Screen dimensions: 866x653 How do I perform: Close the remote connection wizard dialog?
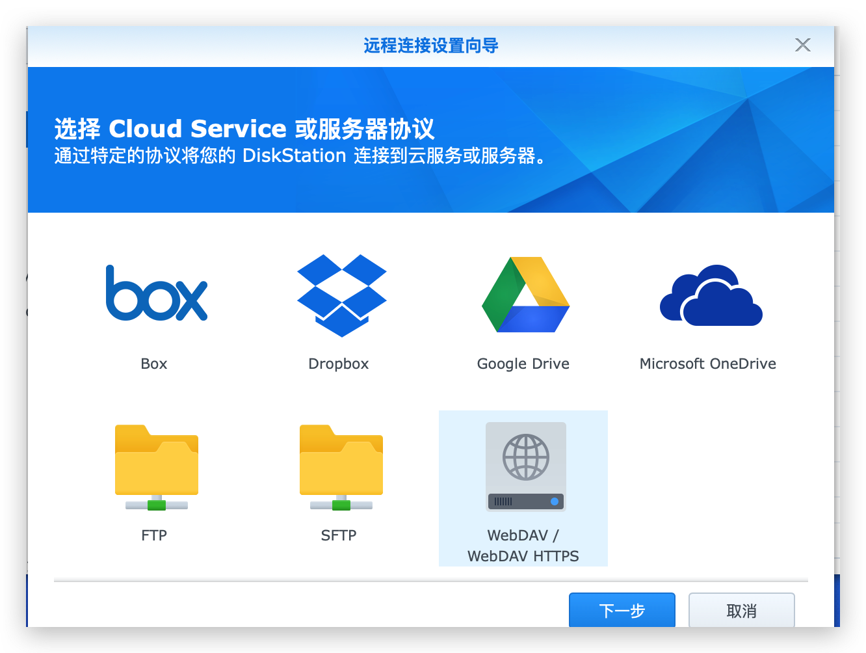[x=802, y=45]
